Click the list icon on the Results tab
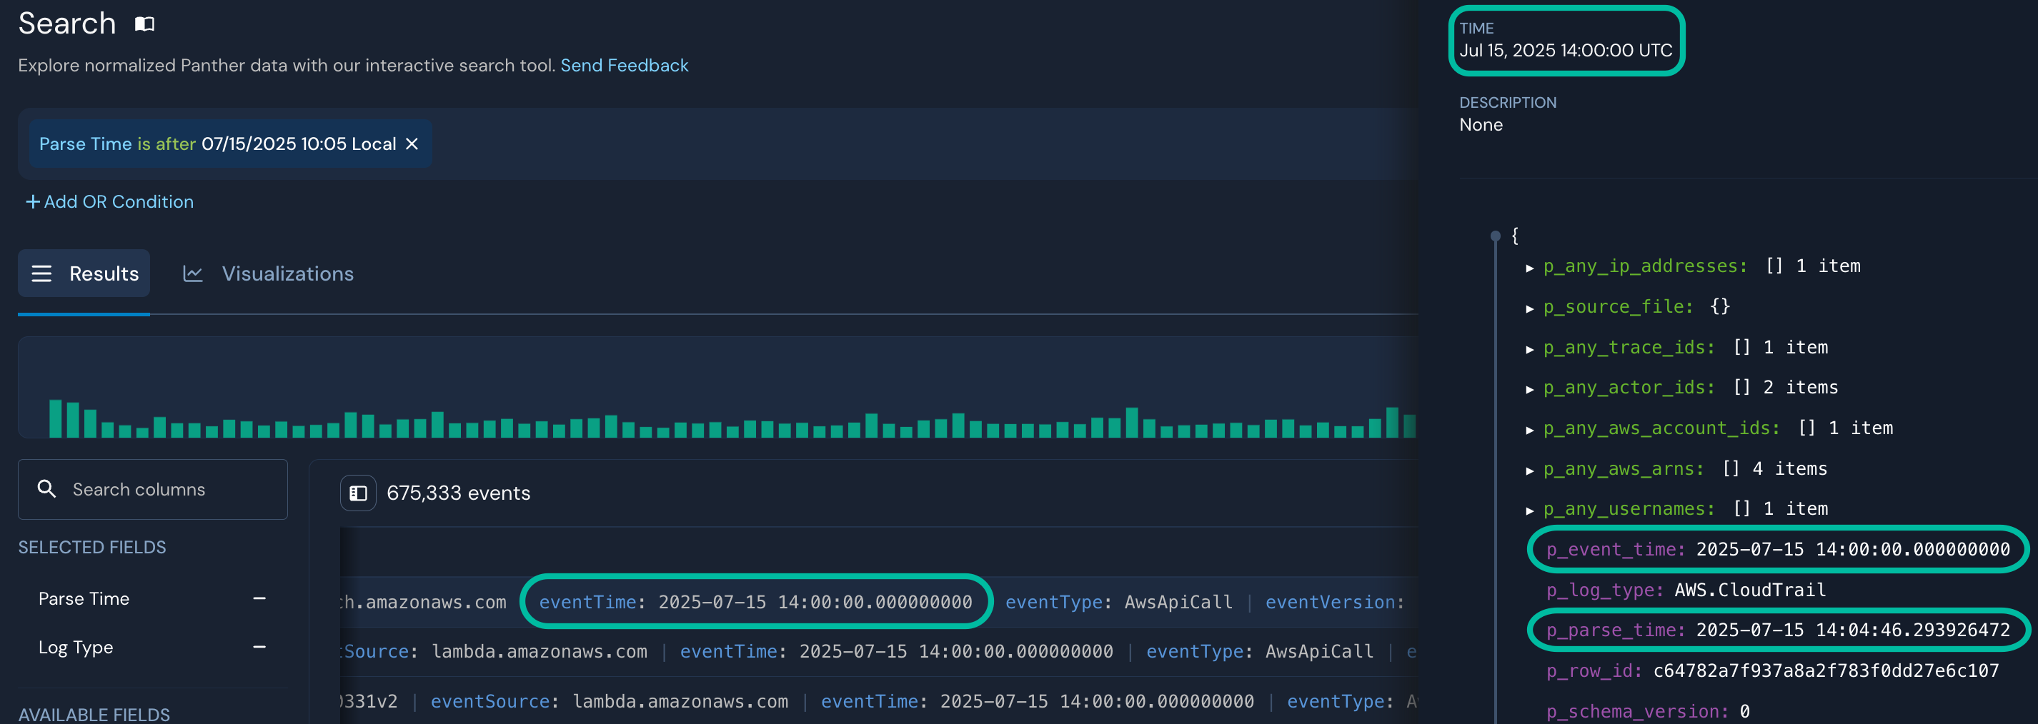This screenshot has width=2038, height=724. [40, 273]
